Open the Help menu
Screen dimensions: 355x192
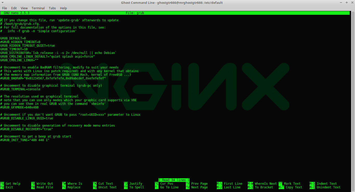pyautogui.click(x=63, y=8)
